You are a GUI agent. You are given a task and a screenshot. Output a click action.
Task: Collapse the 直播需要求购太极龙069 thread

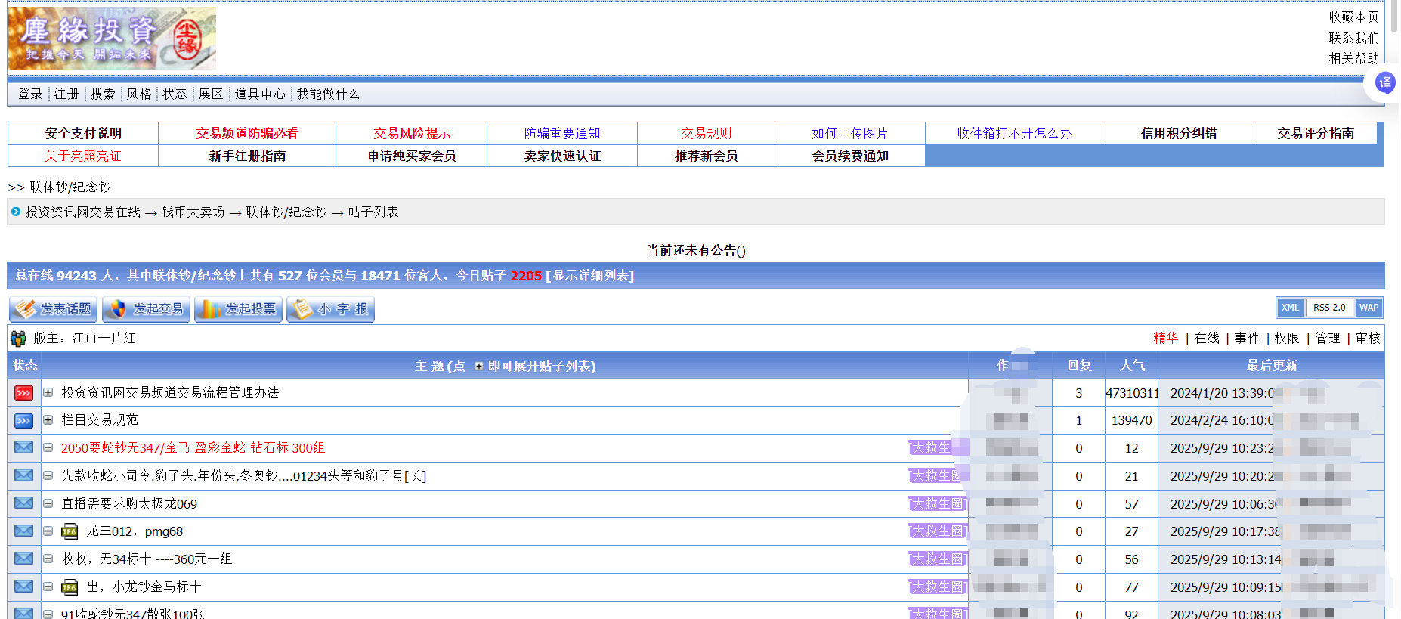click(48, 503)
